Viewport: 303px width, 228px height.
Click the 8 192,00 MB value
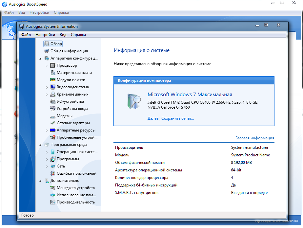coord(241,163)
